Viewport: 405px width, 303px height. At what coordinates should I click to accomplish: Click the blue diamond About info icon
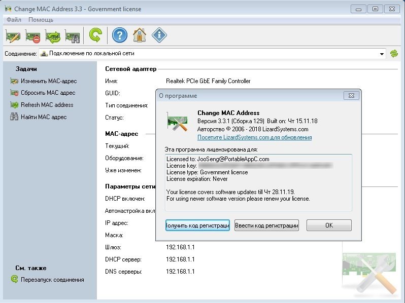(159, 35)
